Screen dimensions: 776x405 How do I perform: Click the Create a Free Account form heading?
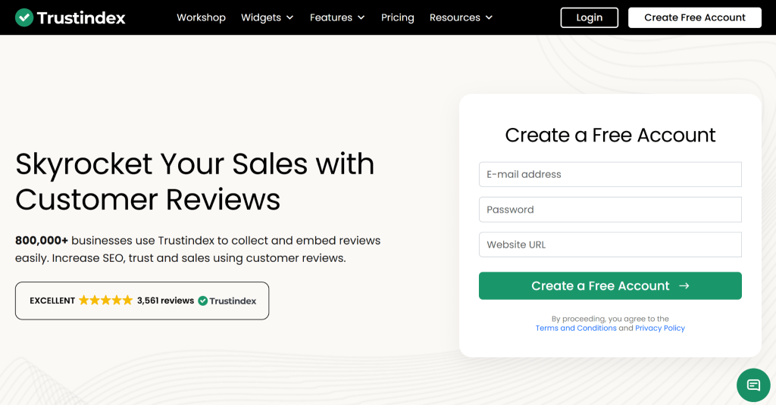click(x=610, y=135)
